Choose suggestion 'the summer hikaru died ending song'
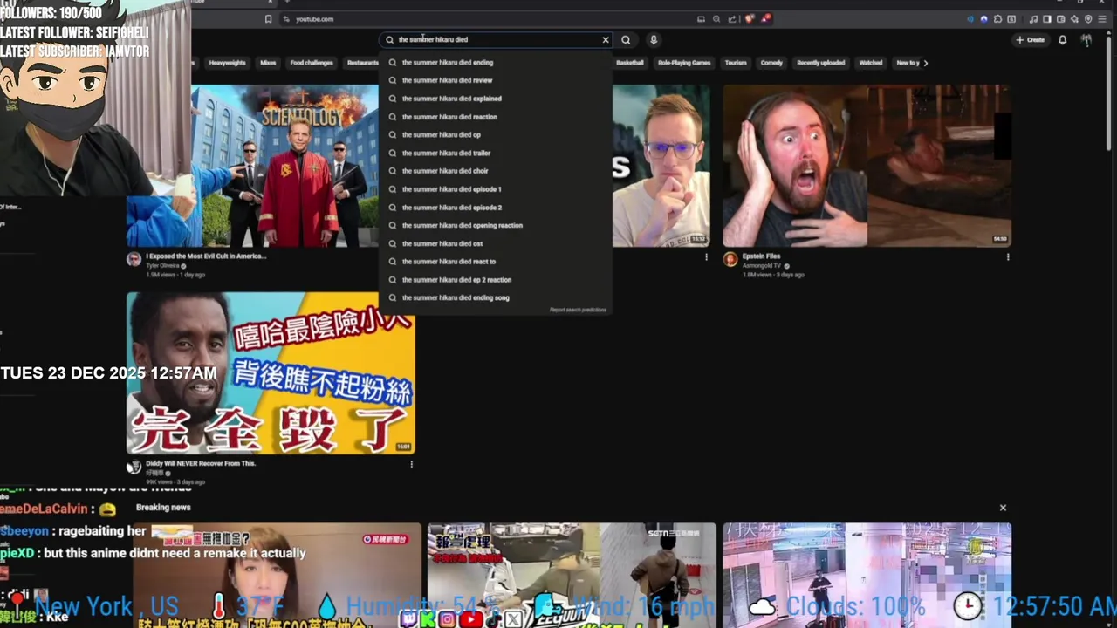The width and height of the screenshot is (1117, 628). 495,297
